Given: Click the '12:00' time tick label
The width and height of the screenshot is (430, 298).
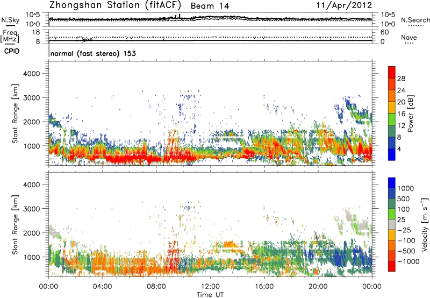Looking at the screenshot, I should coord(210,287).
